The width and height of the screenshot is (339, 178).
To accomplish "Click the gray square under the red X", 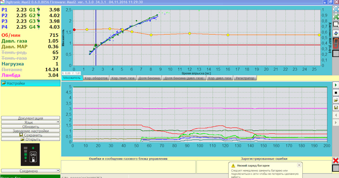I will point(335,168).
